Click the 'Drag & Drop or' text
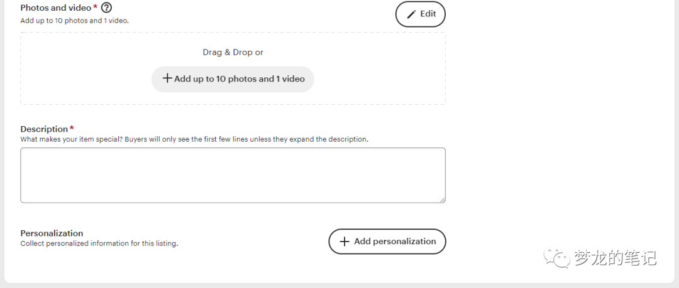Image resolution: width=679 pixels, height=288 pixels. pos(233,52)
